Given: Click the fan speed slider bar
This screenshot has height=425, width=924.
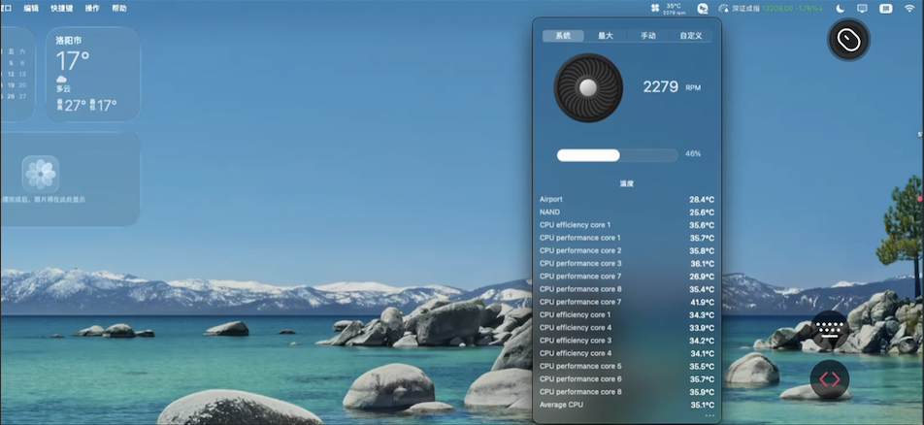Looking at the screenshot, I should (616, 154).
